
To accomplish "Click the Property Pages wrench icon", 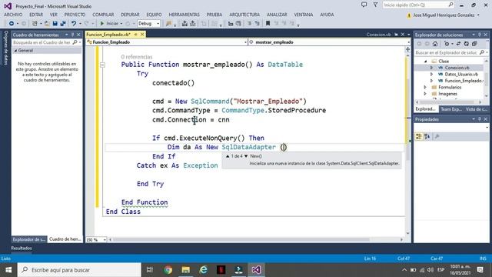I will [x=437, y=136].
